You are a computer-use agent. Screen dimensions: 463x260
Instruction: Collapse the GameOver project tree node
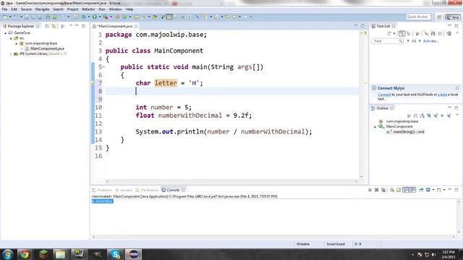5,33
